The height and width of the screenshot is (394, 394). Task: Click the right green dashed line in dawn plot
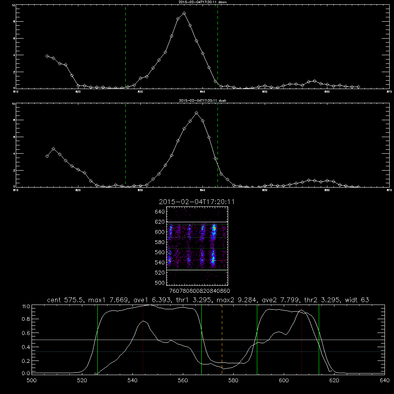[x=217, y=46]
